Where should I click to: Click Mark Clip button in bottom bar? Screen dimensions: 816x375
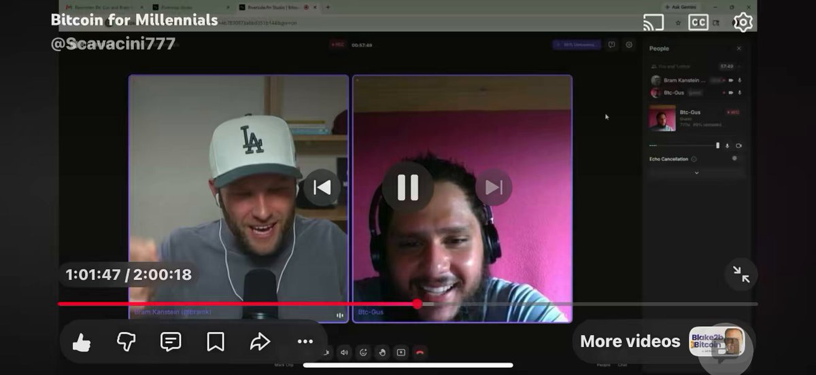tap(284, 363)
